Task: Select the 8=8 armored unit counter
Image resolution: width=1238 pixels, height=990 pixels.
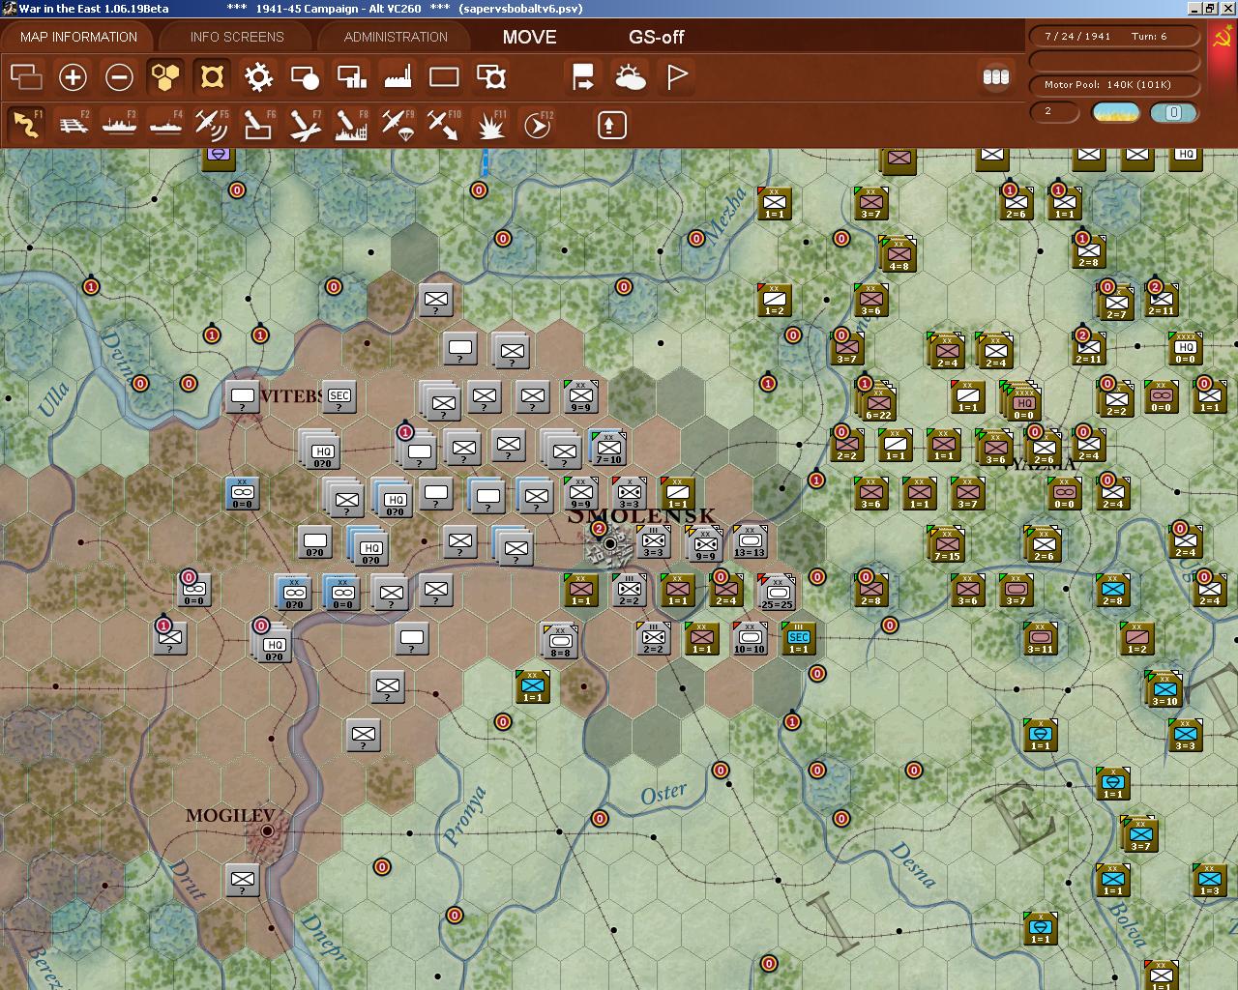Action: pos(559,641)
